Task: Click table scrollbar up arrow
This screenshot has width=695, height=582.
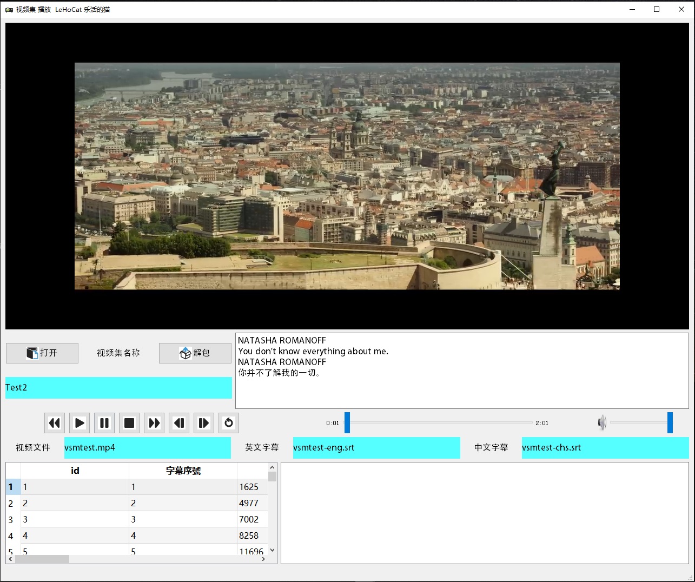Action: [272, 467]
